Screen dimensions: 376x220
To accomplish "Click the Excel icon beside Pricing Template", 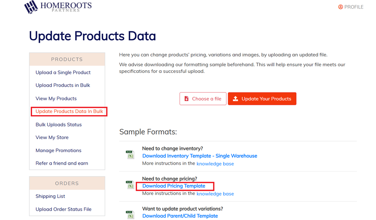I will (x=130, y=185).
